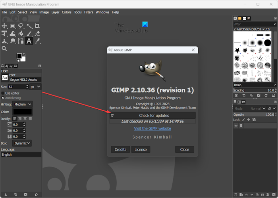The image size is (278, 198).
Task: Set justify to left alignment
Action: coord(15,119)
